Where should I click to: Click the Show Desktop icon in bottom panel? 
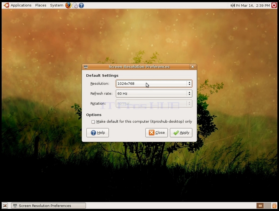[x=5, y=206]
